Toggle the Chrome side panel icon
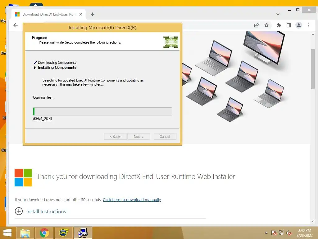This screenshot has width=318, height=239. pos(288,25)
